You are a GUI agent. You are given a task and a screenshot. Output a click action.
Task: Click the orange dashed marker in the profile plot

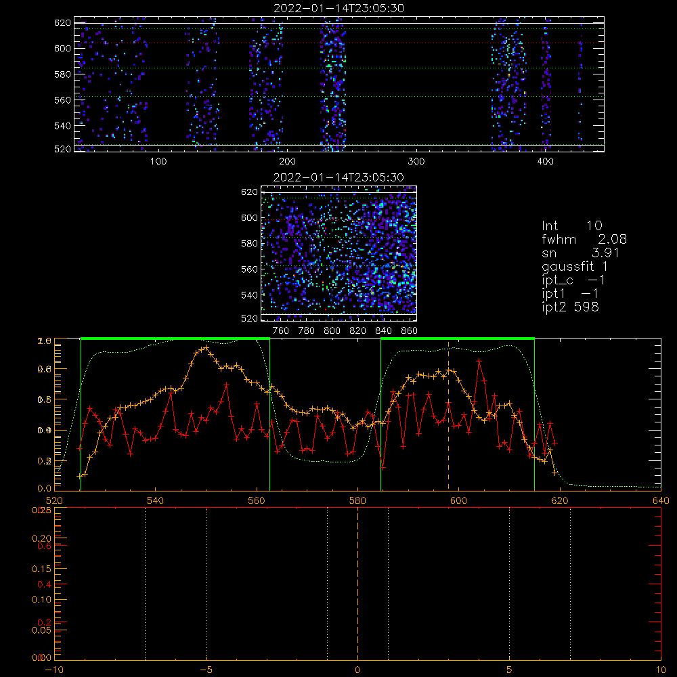point(449,414)
